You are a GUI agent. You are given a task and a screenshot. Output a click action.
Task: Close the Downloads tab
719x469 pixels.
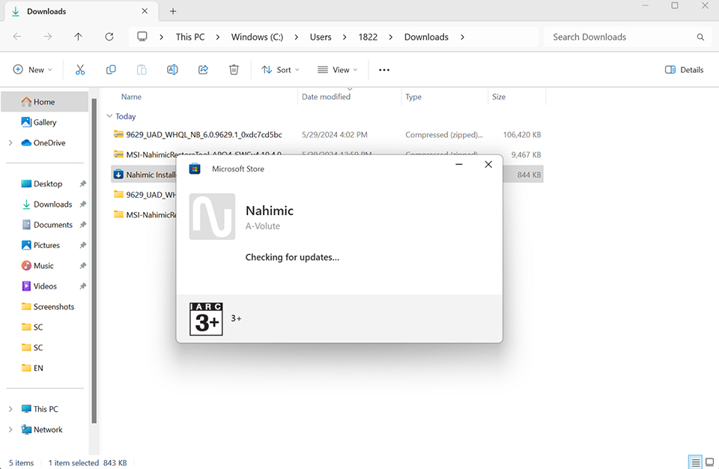pos(145,11)
